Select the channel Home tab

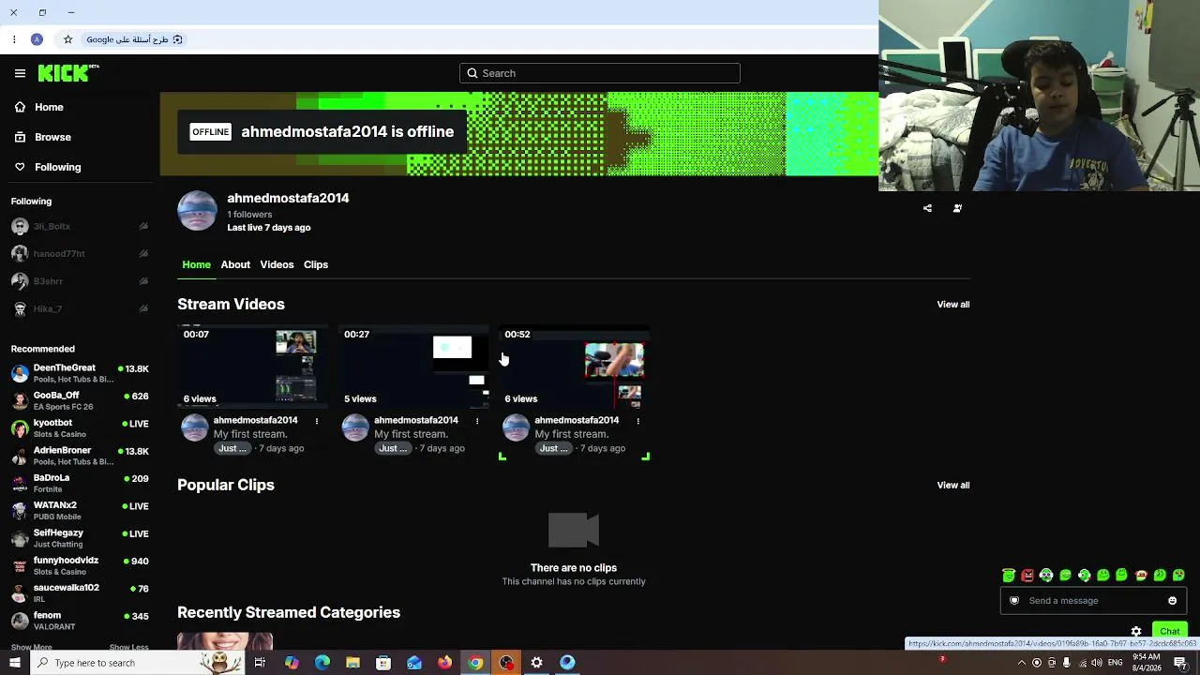click(196, 264)
